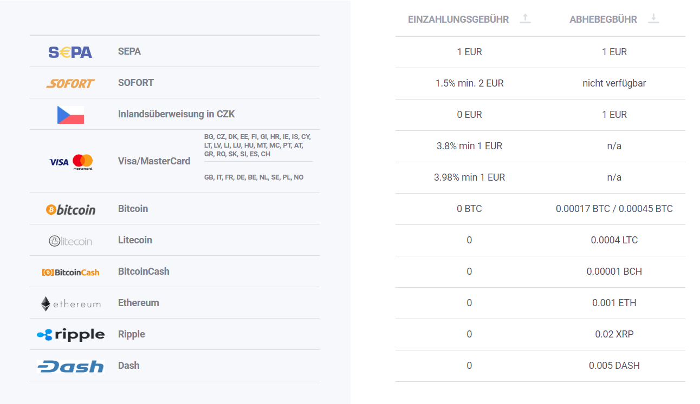Click the 3.98% min 1 EUR fee
This screenshot has height=404, width=700.
coord(469,177)
